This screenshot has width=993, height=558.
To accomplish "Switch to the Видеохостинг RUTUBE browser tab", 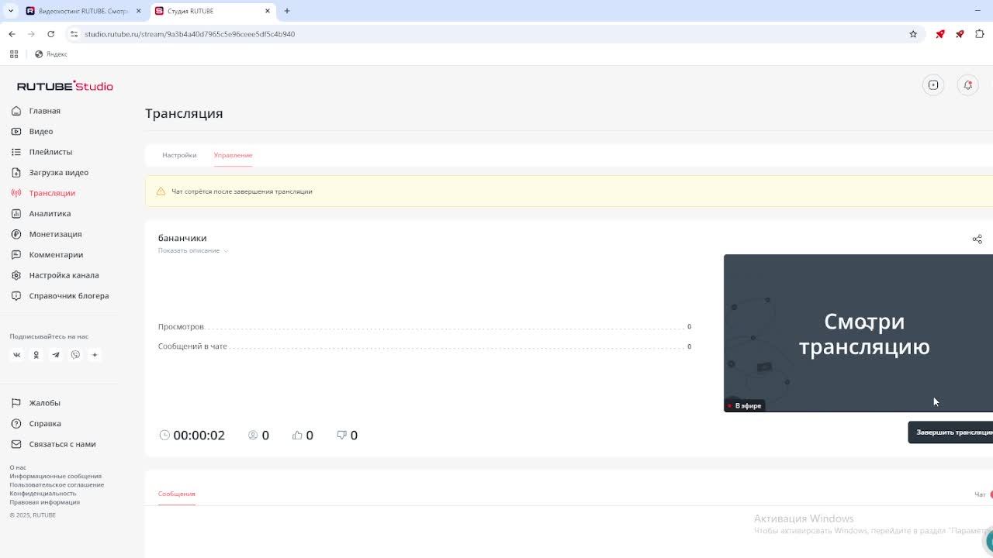I will (x=81, y=11).
